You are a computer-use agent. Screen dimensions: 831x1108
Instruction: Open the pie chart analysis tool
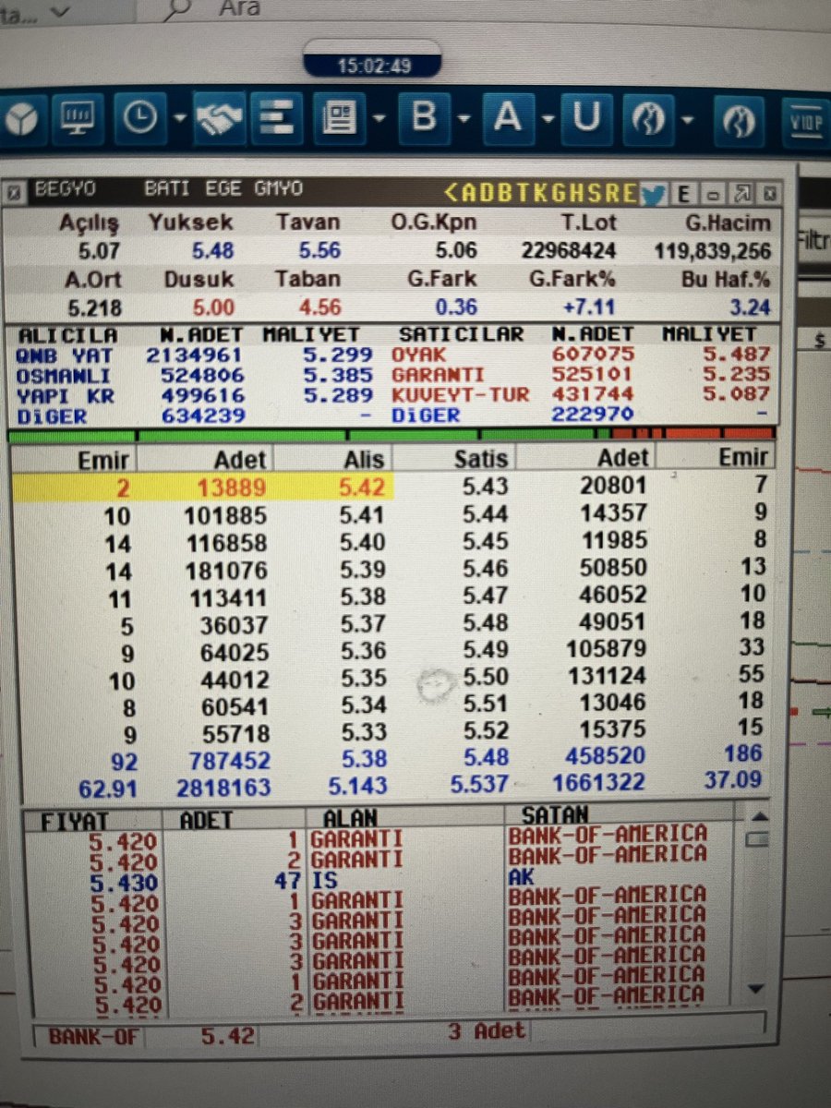point(23,118)
